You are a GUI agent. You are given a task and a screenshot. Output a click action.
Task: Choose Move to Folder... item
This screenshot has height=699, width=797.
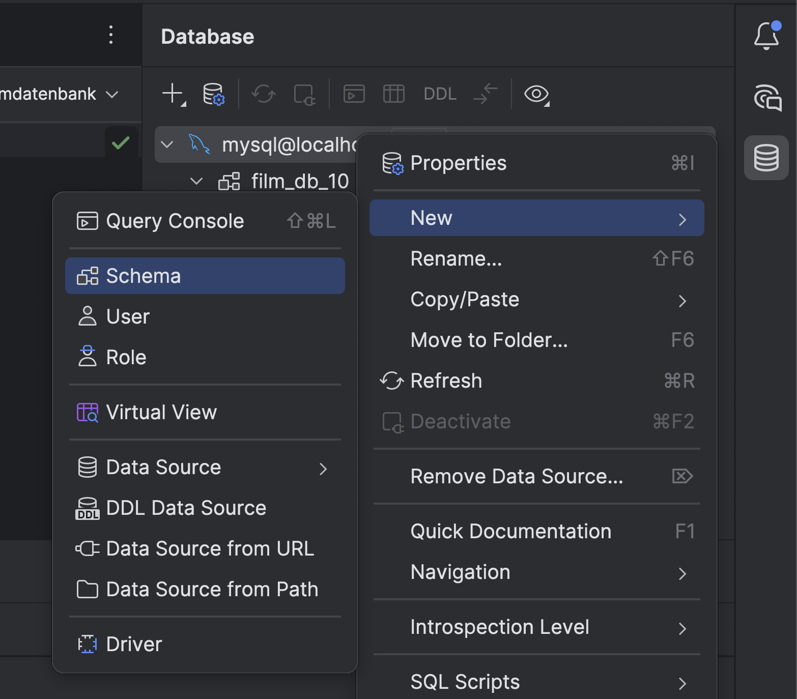point(537,340)
